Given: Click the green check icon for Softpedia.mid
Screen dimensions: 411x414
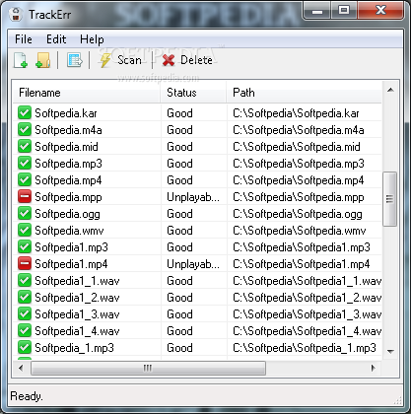Looking at the screenshot, I should coord(25,146).
